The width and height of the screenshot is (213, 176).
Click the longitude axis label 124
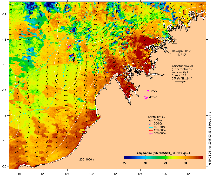[x=141, y=174]
